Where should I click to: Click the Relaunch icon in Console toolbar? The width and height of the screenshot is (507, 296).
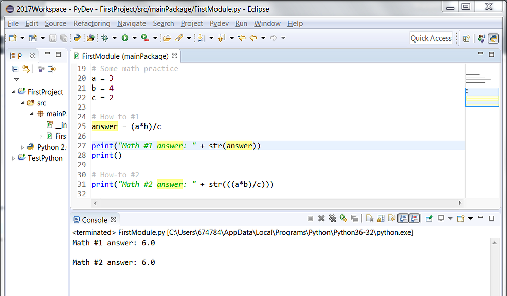(x=343, y=219)
